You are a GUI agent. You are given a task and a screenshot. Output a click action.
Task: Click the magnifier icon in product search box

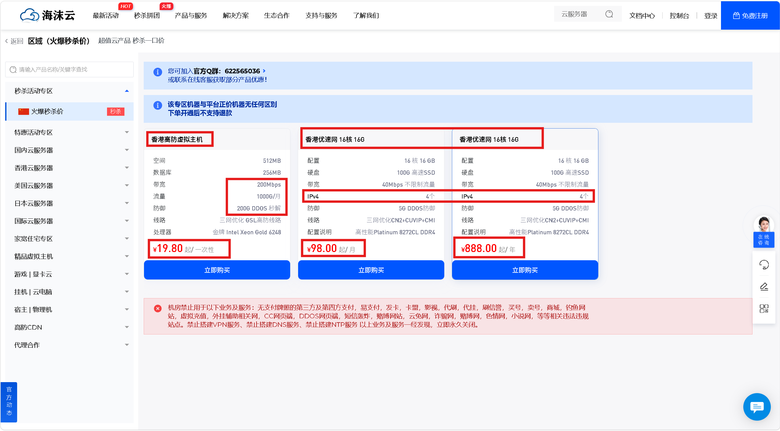pyautogui.click(x=13, y=70)
